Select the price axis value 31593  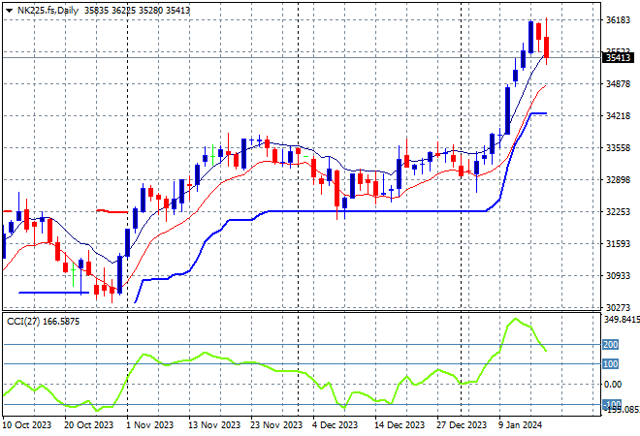tap(618, 244)
